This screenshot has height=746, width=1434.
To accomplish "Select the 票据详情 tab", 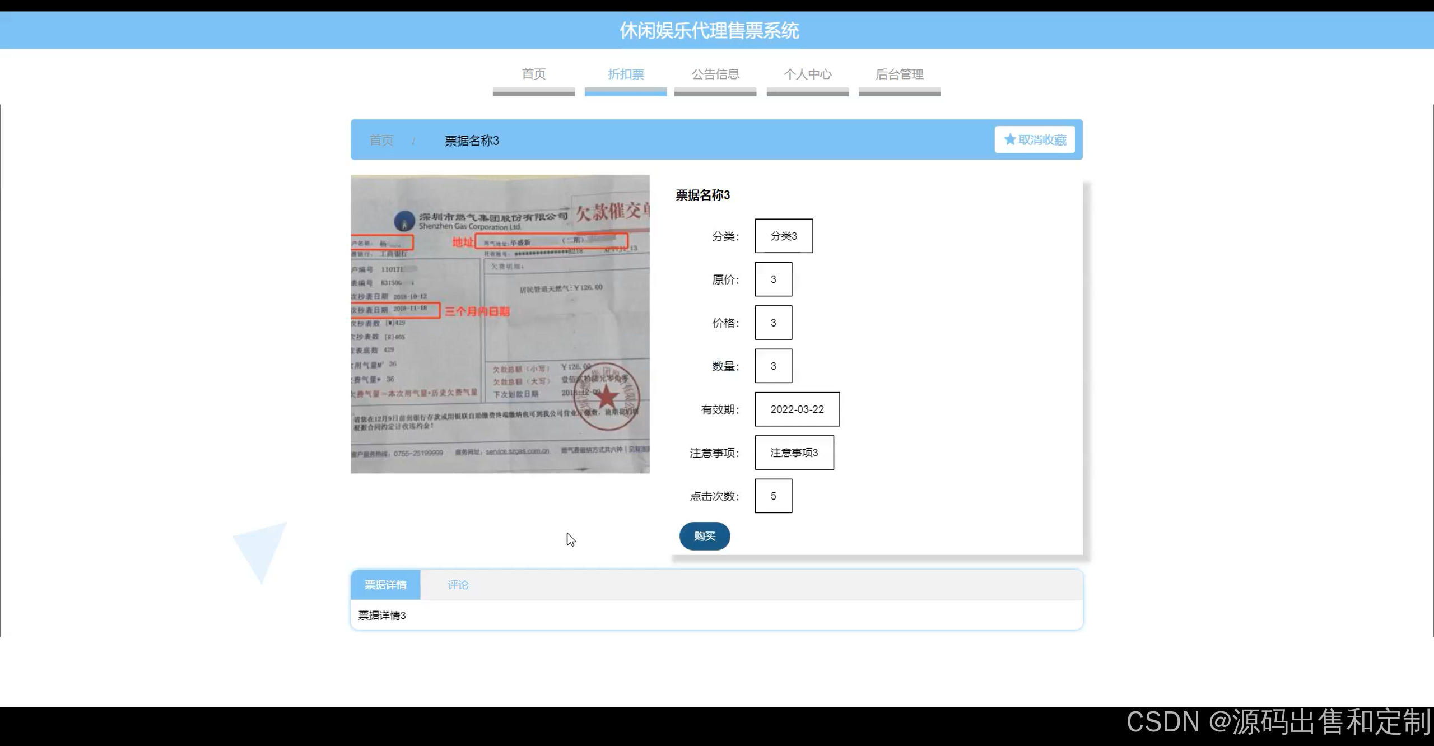I will (x=385, y=585).
